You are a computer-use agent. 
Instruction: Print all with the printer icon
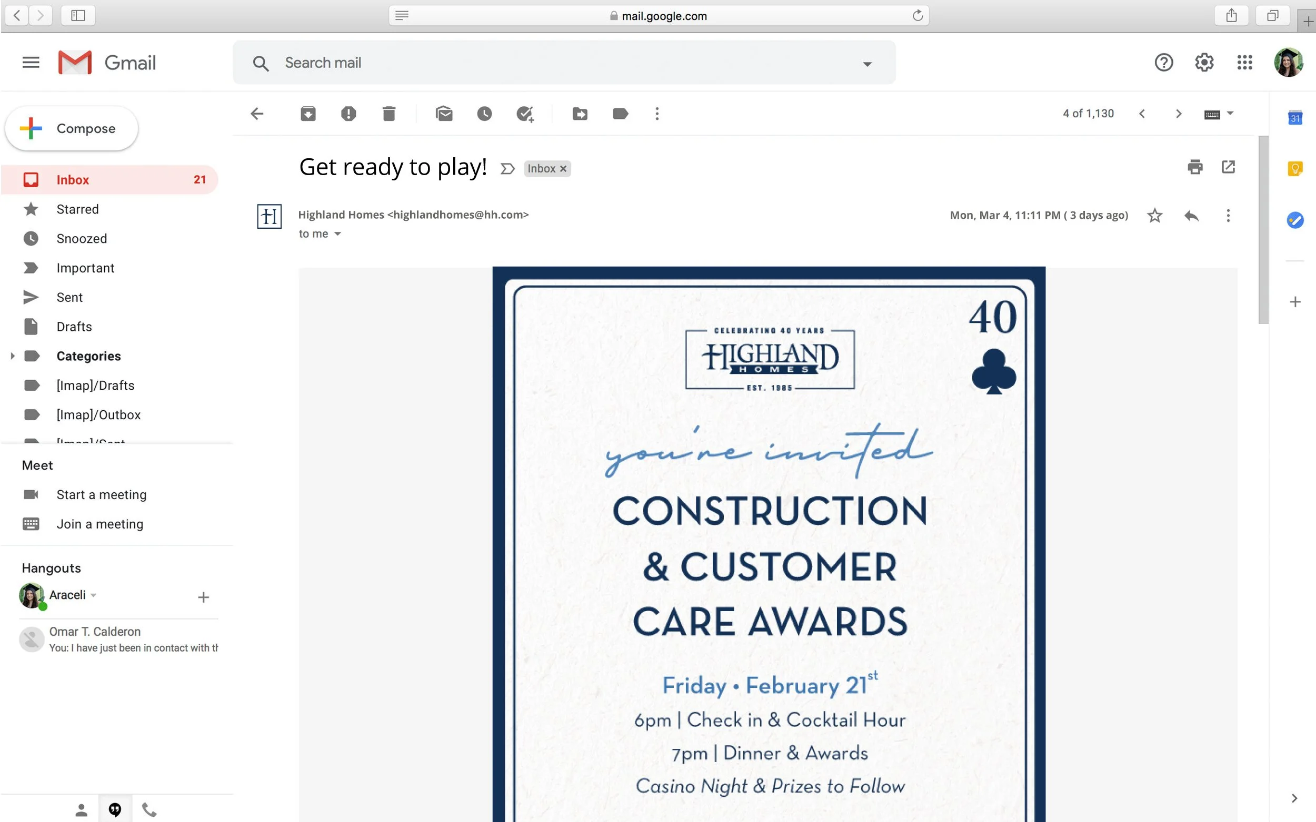coord(1195,167)
